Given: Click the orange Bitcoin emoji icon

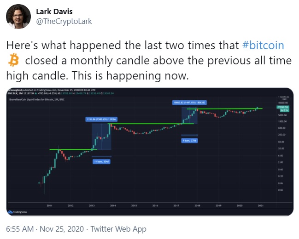Looking at the screenshot, I should pyautogui.click(x=12, y=60).
